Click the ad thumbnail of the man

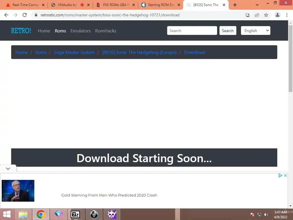18,190
